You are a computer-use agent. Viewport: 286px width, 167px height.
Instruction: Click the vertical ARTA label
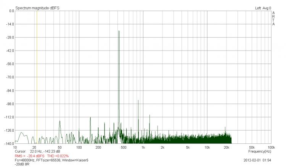click(x=273, y=18)
